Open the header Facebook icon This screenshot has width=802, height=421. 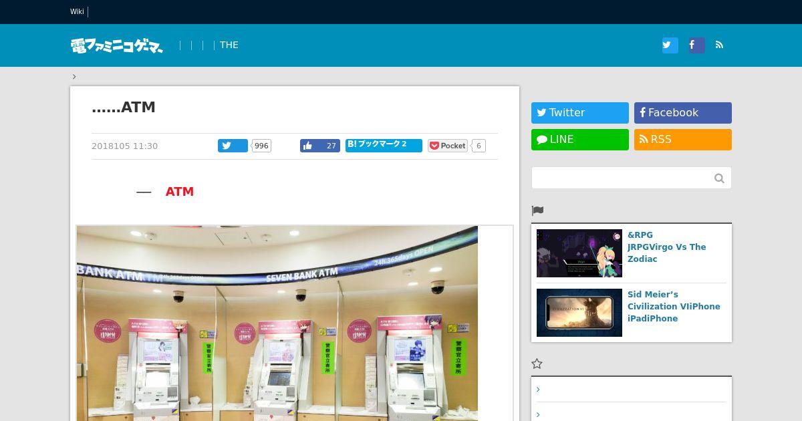(x=696, y=45)
